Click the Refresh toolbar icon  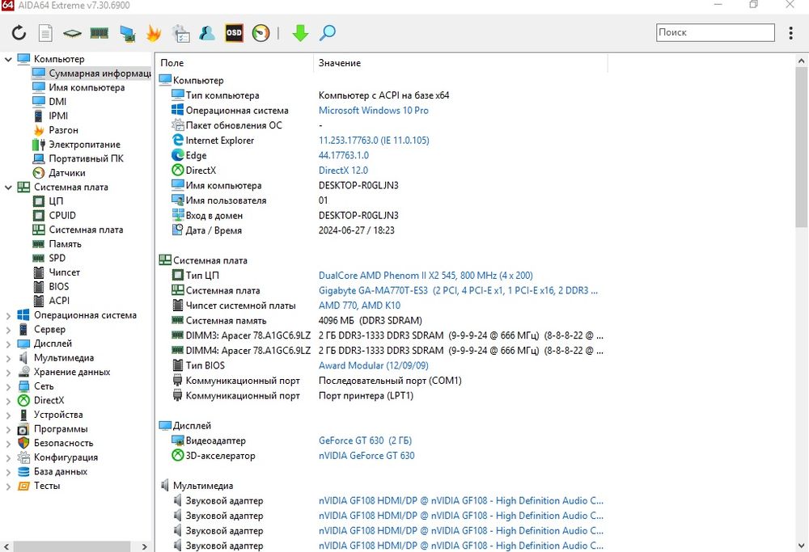pos(19,33)
